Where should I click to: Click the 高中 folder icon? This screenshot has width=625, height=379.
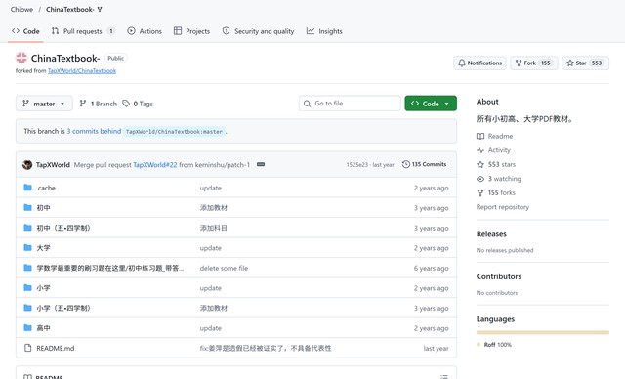(x=27, y=327)
